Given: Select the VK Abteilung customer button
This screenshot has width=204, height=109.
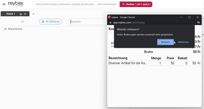Looking at the screenshot, I should [50, 22].
